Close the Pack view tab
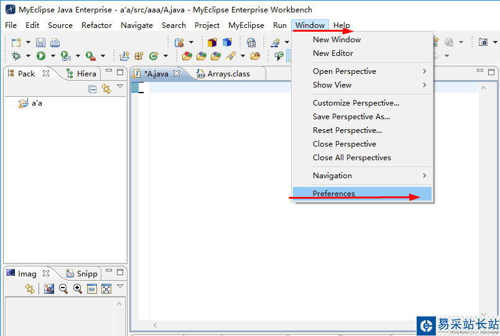The image size is (500, 336). tap(46, 73)
